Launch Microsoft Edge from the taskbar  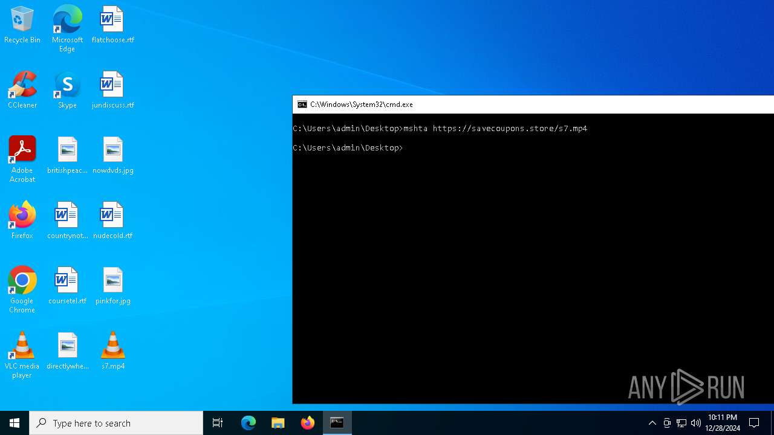tap(249, 423)
